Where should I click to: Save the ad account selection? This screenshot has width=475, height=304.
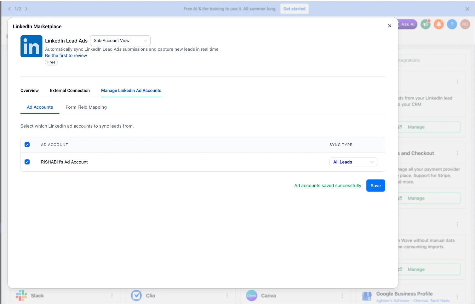pyautogui.click(x=376, y=186)
